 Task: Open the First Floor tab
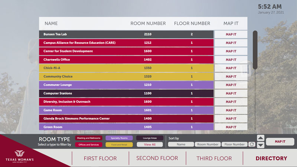pyautogui.click(x=100, y=158)
